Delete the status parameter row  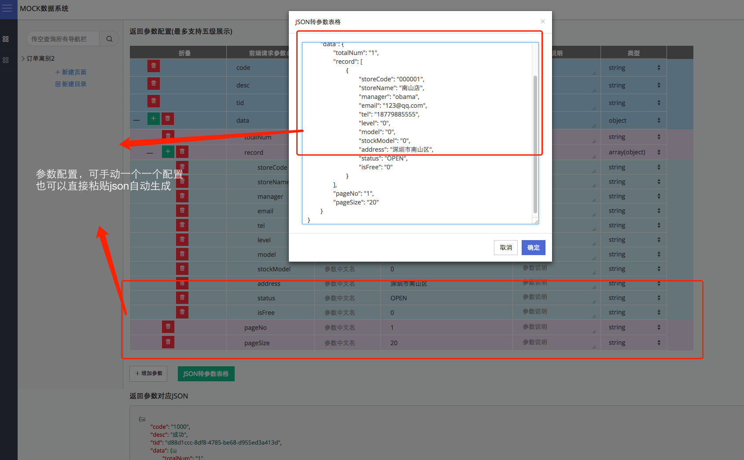point(182,297)
